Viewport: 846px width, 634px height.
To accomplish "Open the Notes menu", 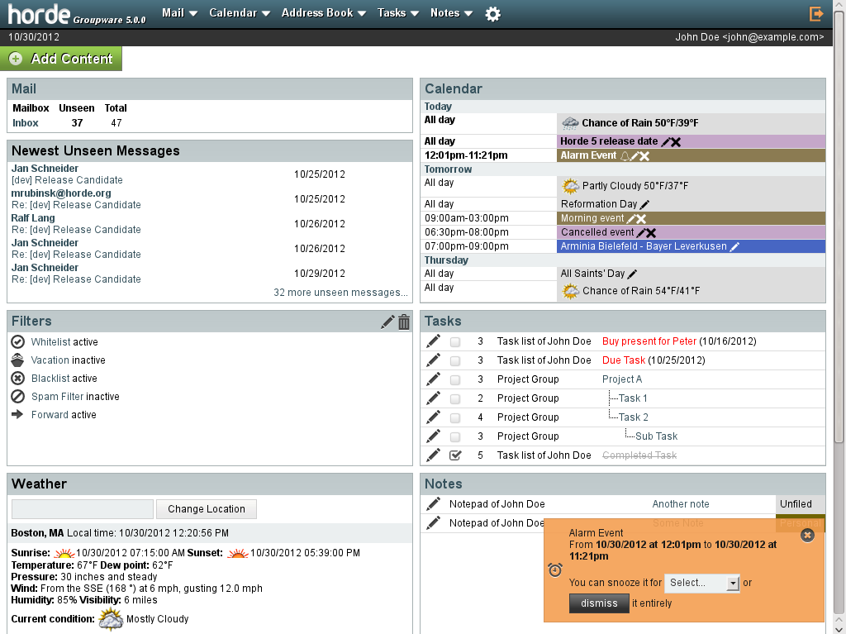I will click(x=451, y=13).
